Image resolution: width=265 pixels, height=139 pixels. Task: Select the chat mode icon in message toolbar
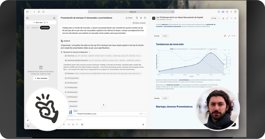pyautogui.click(x=77, y=124)
